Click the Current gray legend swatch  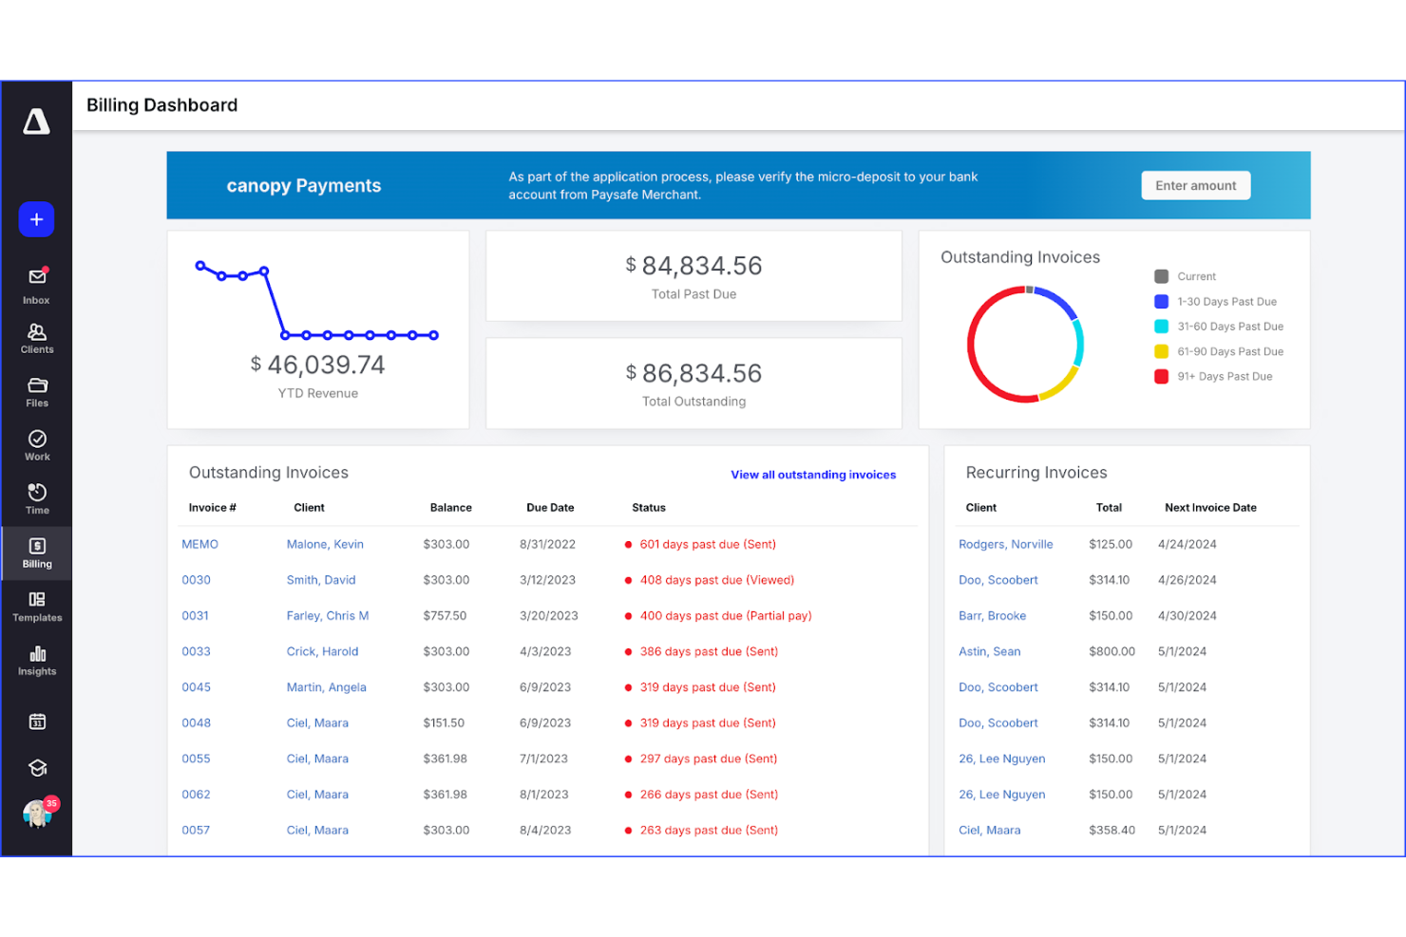[x=1161, y=276]
